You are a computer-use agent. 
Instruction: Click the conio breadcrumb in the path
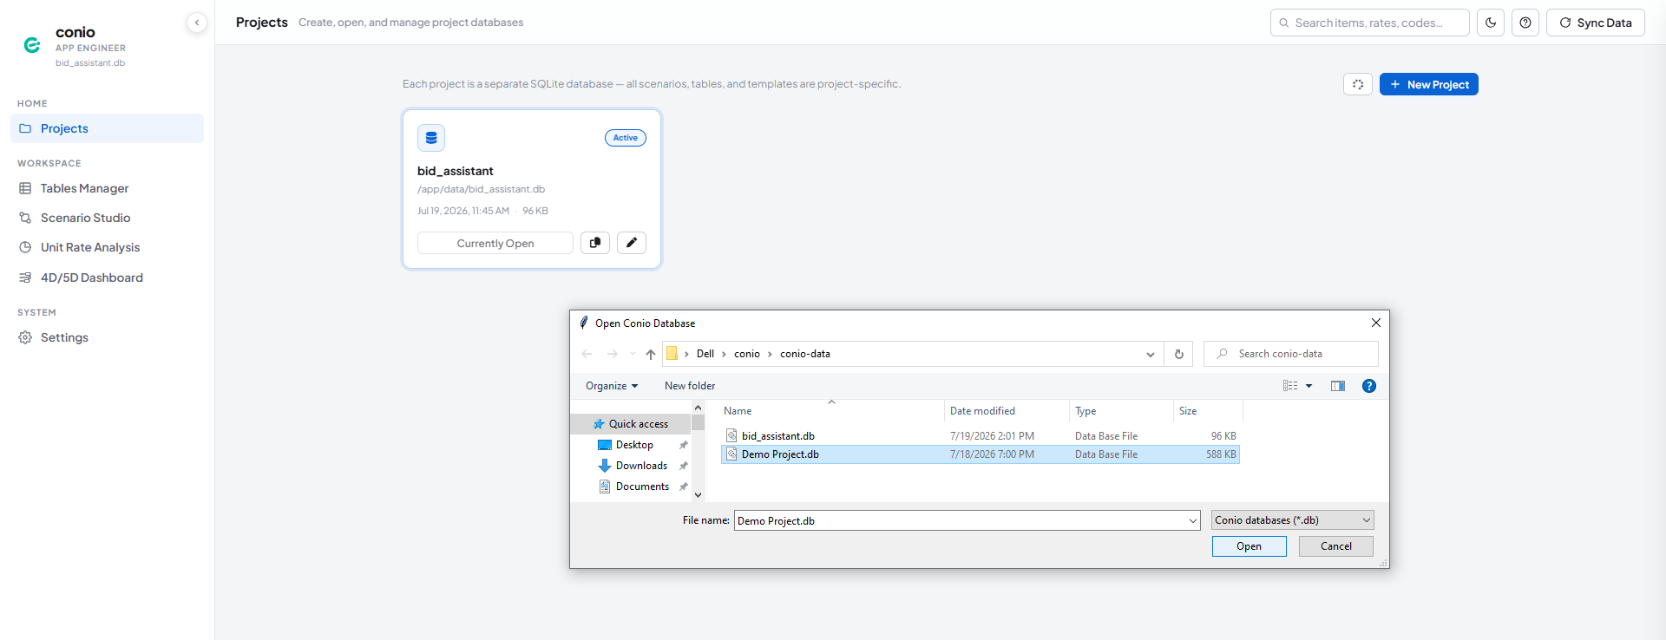(747, 354)
